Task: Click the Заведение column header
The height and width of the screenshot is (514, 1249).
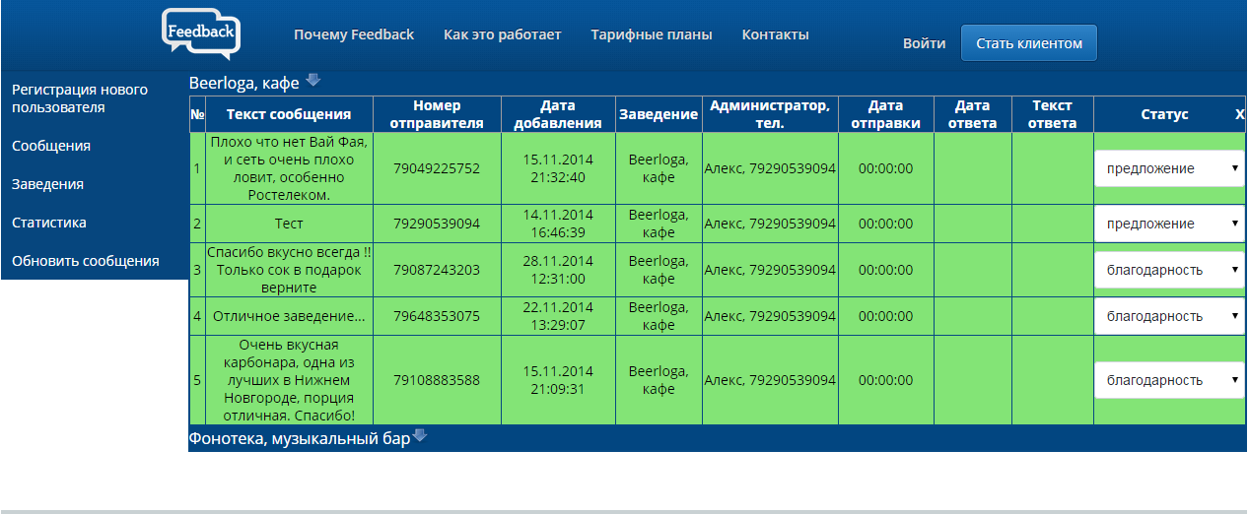Action: (659, 114)
